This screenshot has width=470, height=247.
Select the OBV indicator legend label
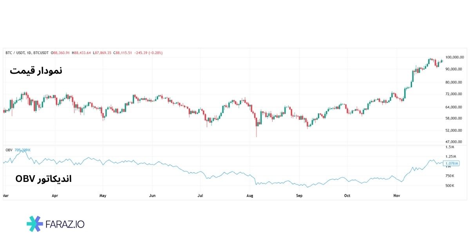9,150
